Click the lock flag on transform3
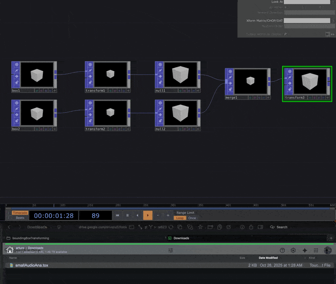Viewport: 336px width, 284px height. [x=289, y=90]
